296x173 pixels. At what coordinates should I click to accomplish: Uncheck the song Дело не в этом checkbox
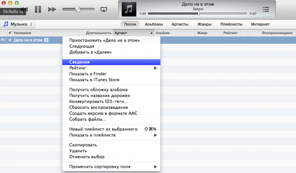[x=10, y=40]
